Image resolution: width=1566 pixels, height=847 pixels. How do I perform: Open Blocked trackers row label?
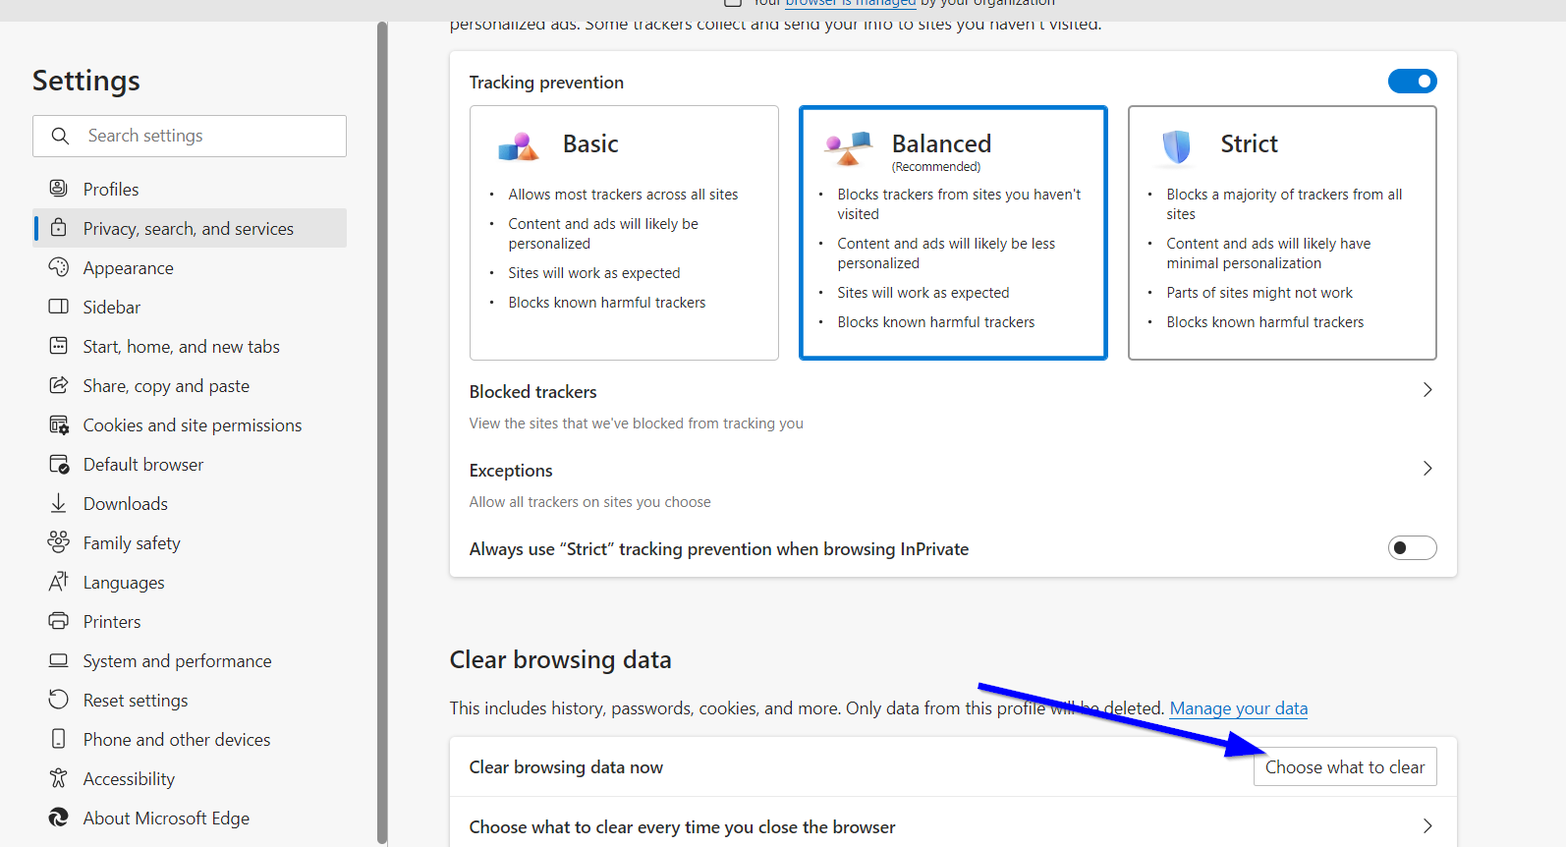(532, 391)
